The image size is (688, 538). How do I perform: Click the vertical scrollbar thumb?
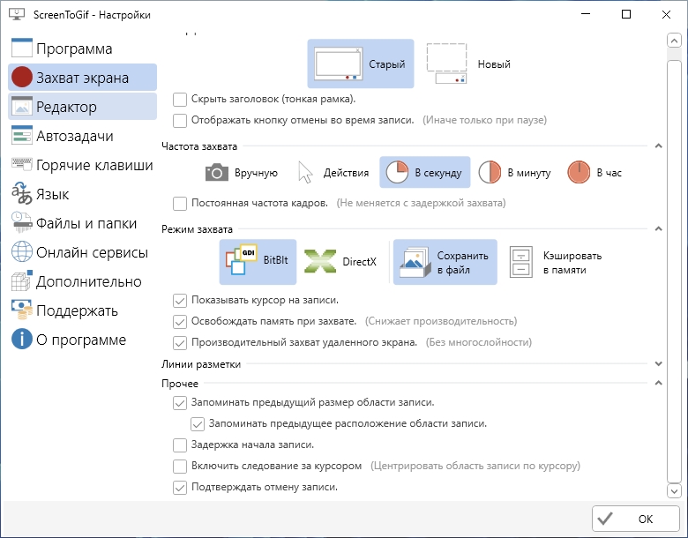(674, 271)
